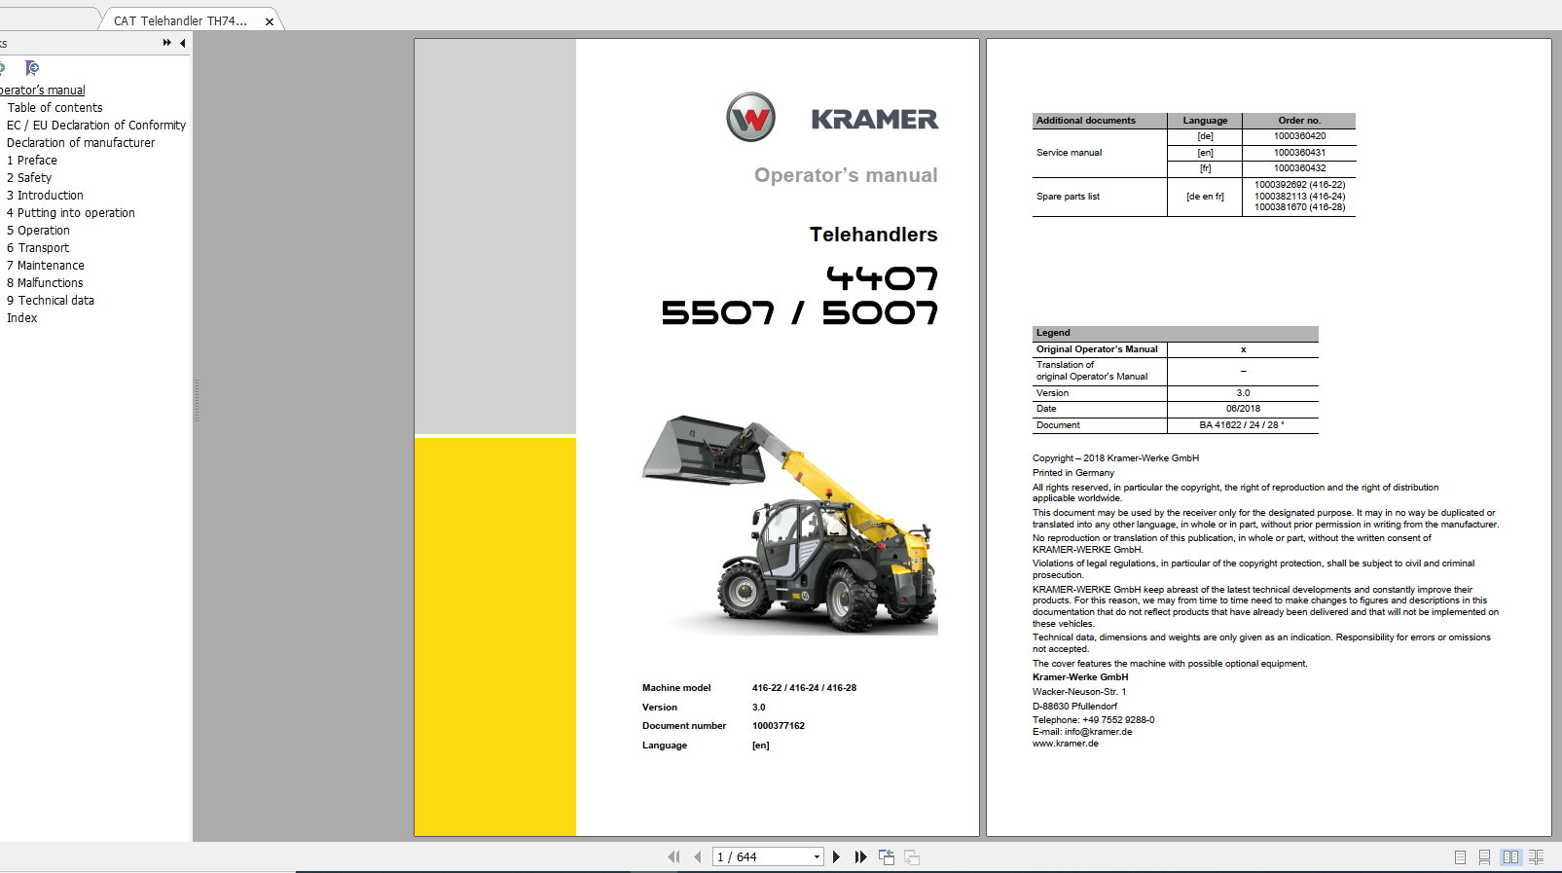Go to the next page

pyautogui.click(x=836, y=857)
